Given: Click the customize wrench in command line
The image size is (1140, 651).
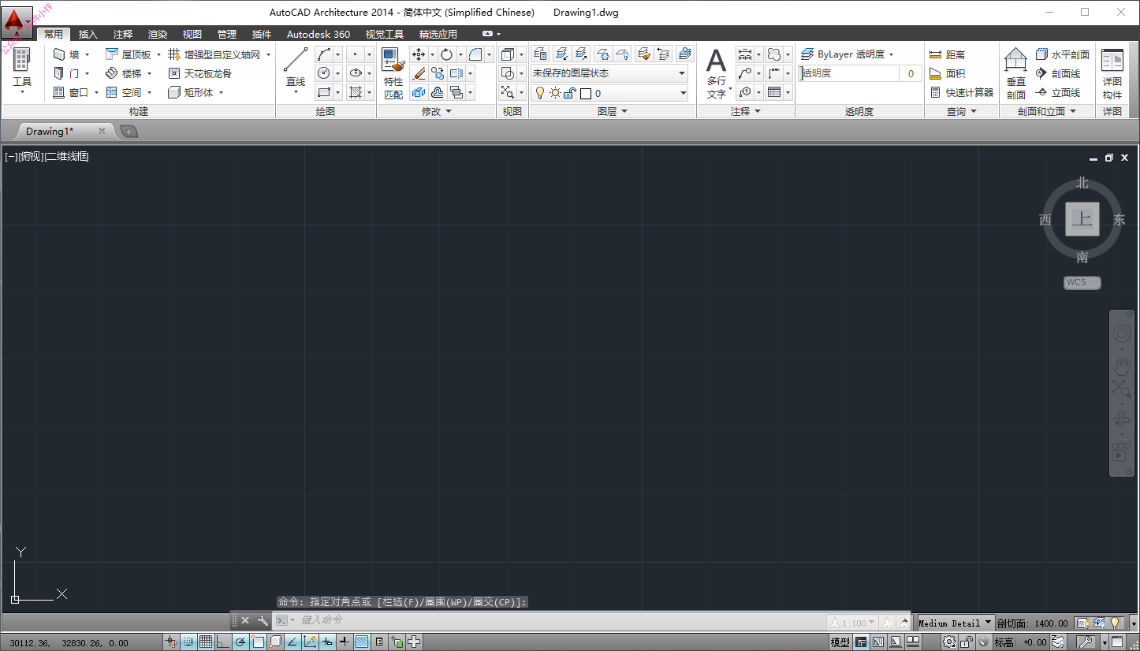Looking at the screenshot, I should click(x=263, y=620).
